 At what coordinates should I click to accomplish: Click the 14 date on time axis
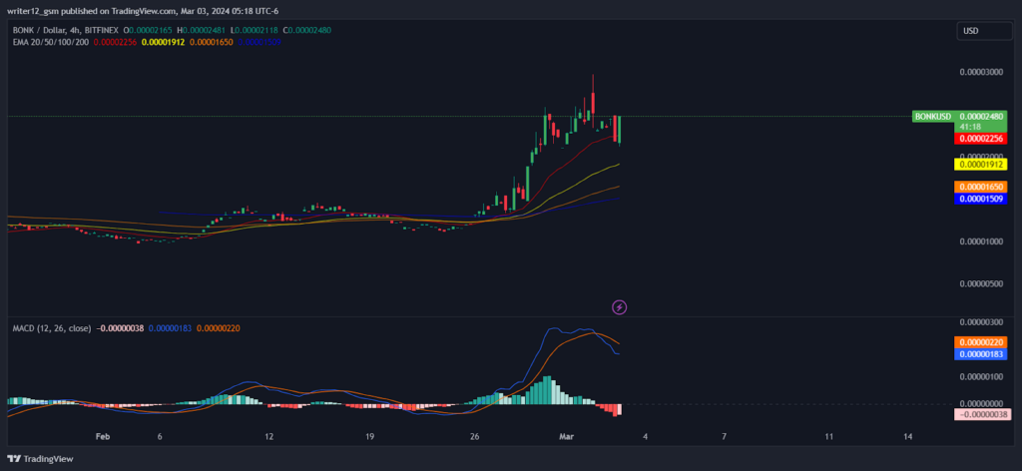907,436
